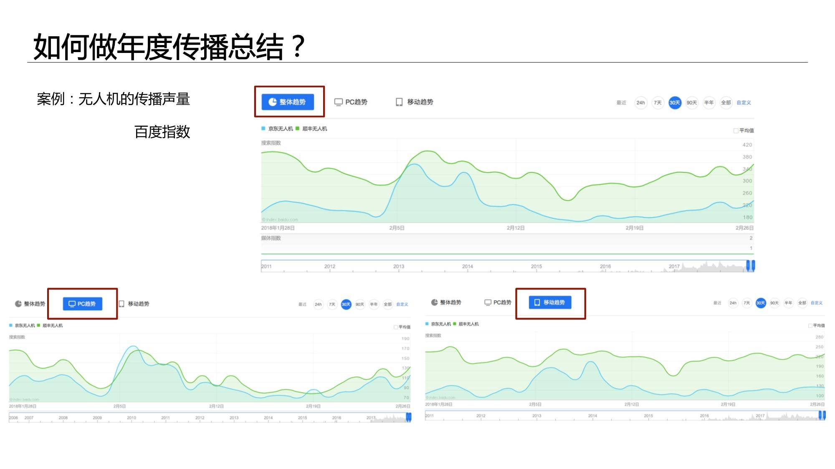Select 移动趋势 tab in bottom-left chart
835x469 pixels.
tap(134, 304)
